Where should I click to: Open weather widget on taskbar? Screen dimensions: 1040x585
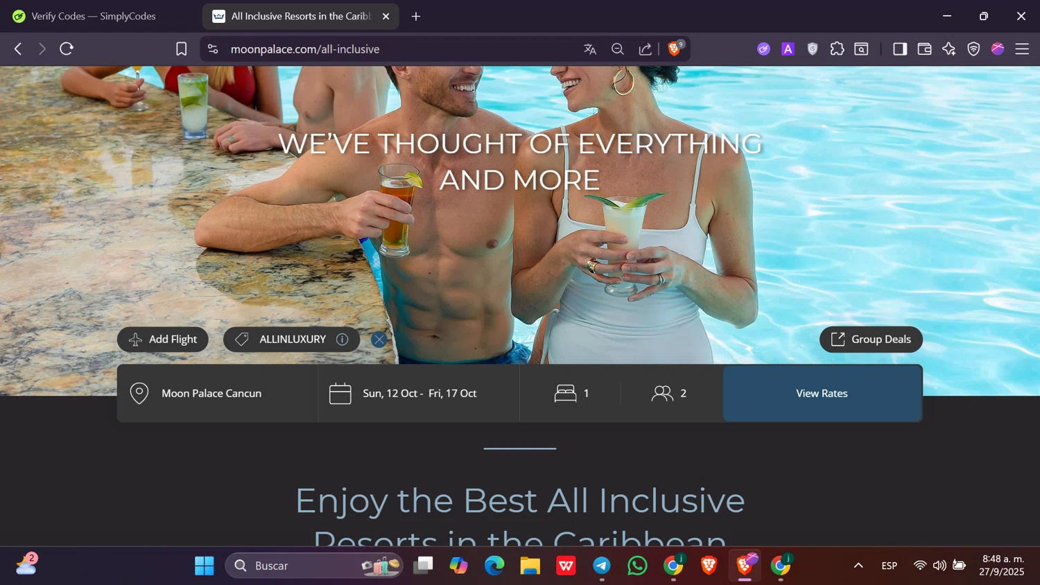coord(26,565)
